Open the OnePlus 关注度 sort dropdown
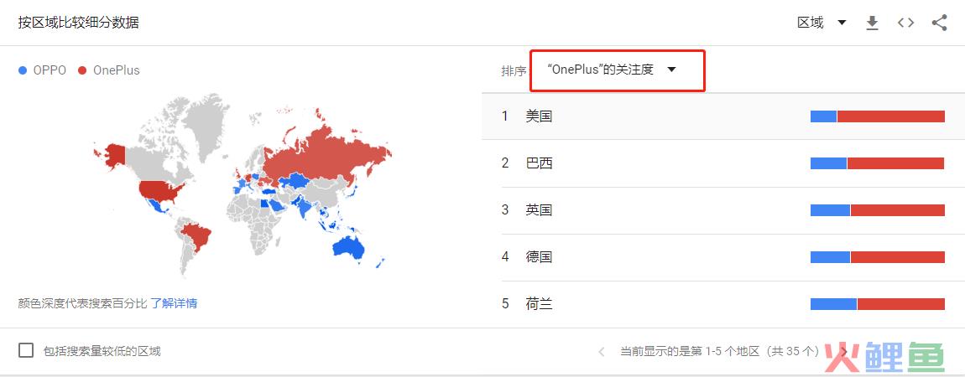Screen dimensions: 965x377 point(611,70)
